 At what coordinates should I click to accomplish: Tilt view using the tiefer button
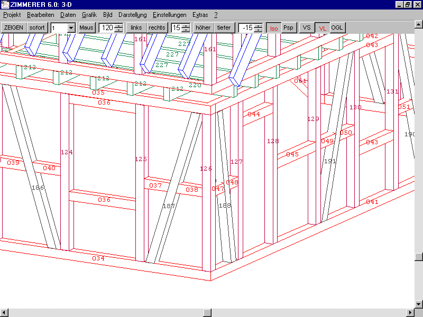click(x=224, y=27)
